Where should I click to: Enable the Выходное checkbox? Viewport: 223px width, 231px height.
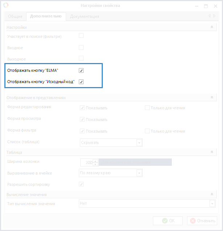tap(81, 58)
